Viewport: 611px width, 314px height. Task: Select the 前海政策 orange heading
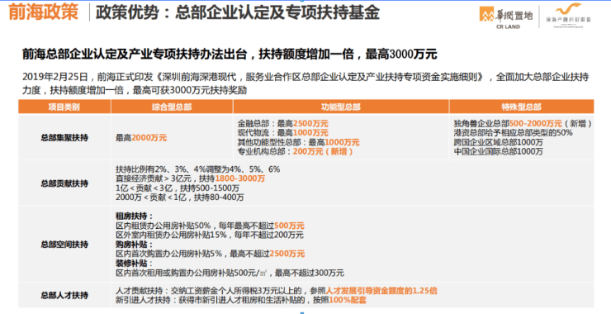point(43,12)
